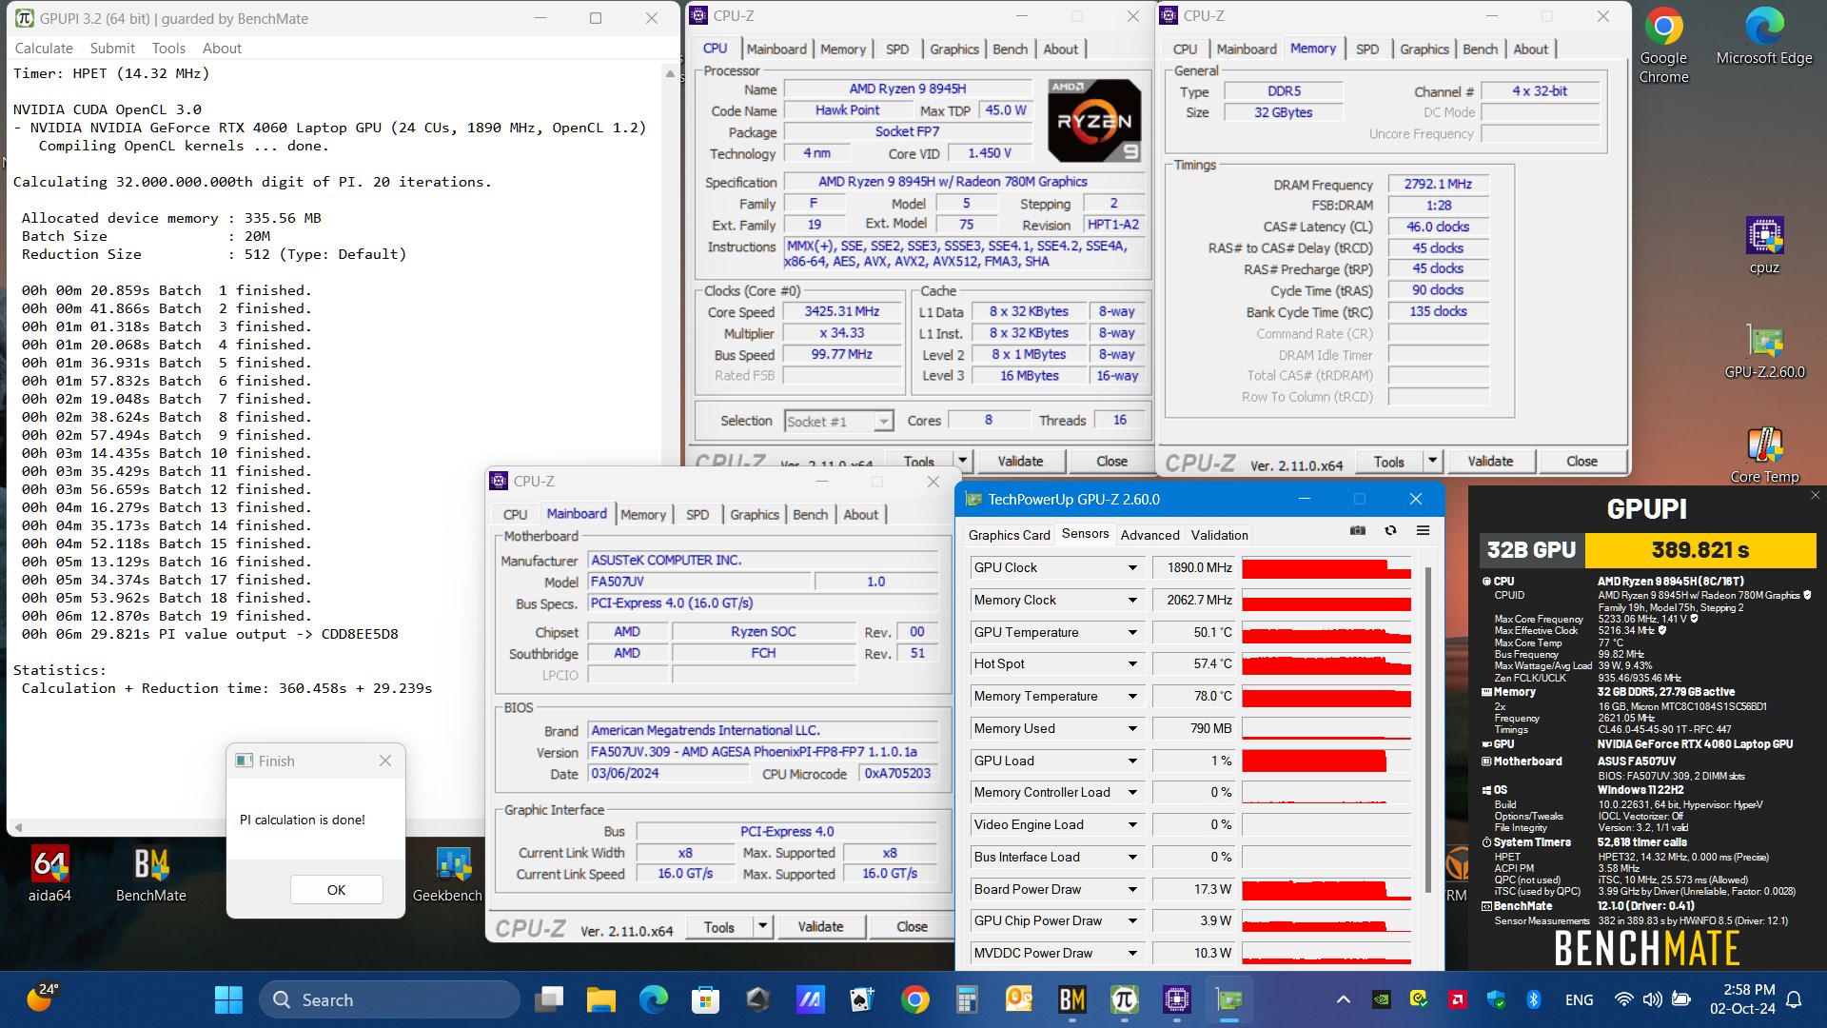Take a GPU-Z screenshot with the camera icon
The height and width of the screenshot is (1028, 1827).
tap(1358, 530)
